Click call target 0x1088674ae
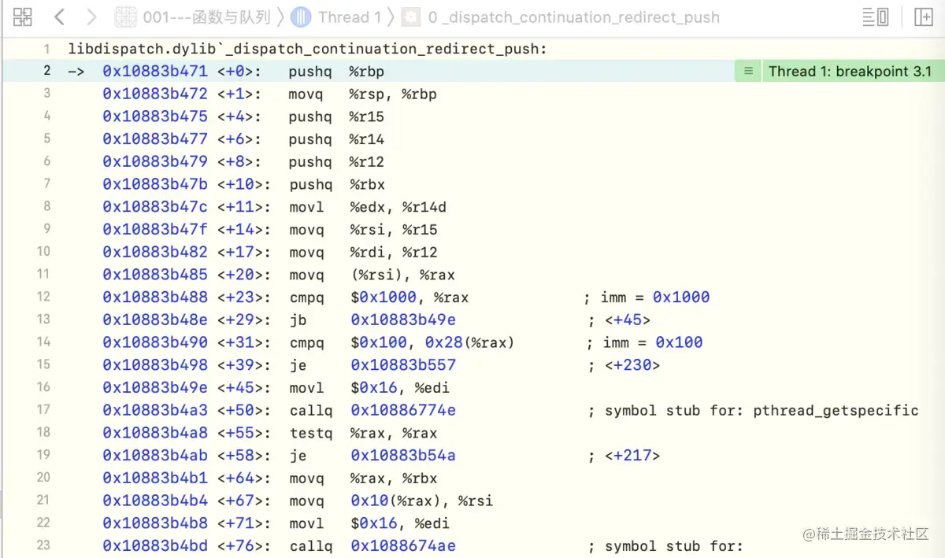945x558 pixels. click(x=403, y=546)
